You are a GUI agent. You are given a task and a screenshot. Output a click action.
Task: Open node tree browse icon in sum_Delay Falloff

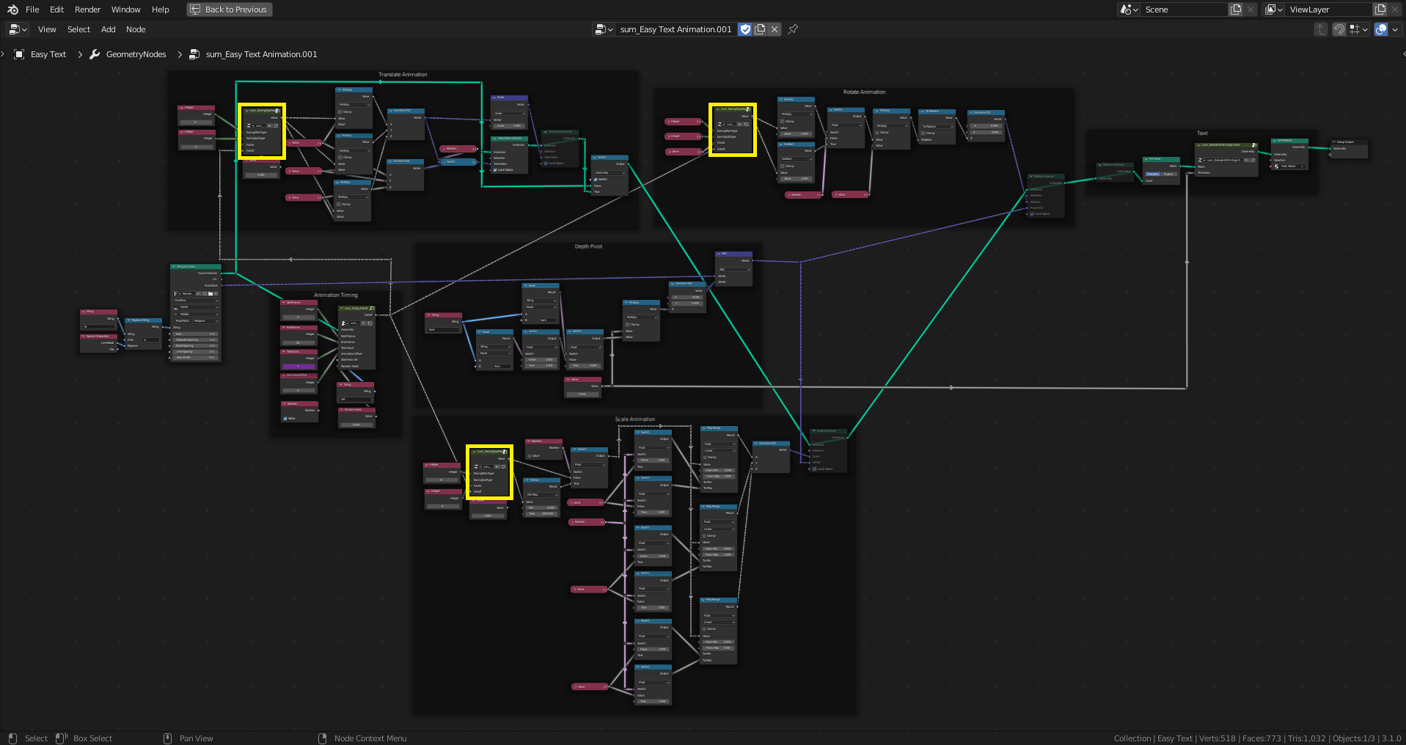pyautogui.click(x=345, y=323)
